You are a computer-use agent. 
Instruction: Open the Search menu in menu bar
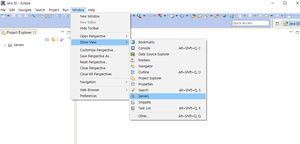click(40, 10)
